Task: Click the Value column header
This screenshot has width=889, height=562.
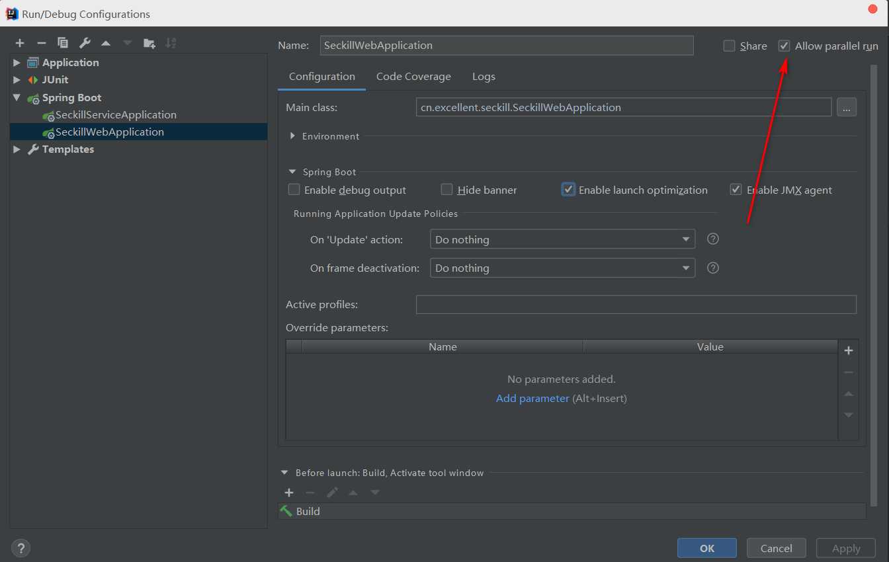Action: [x=710, y=346]
